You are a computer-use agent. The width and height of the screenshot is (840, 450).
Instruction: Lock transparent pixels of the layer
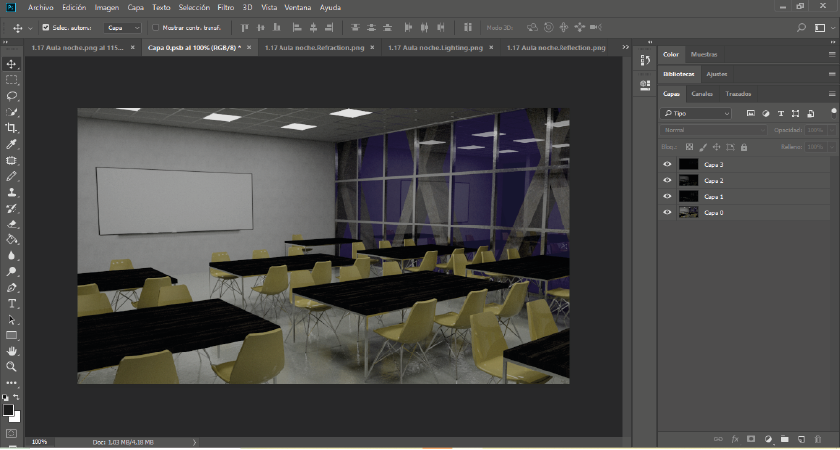click(690, 147)
